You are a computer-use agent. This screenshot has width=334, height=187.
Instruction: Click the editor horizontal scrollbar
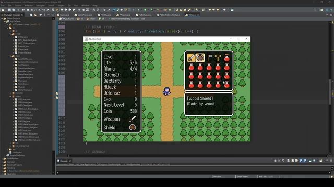point(197,156)
